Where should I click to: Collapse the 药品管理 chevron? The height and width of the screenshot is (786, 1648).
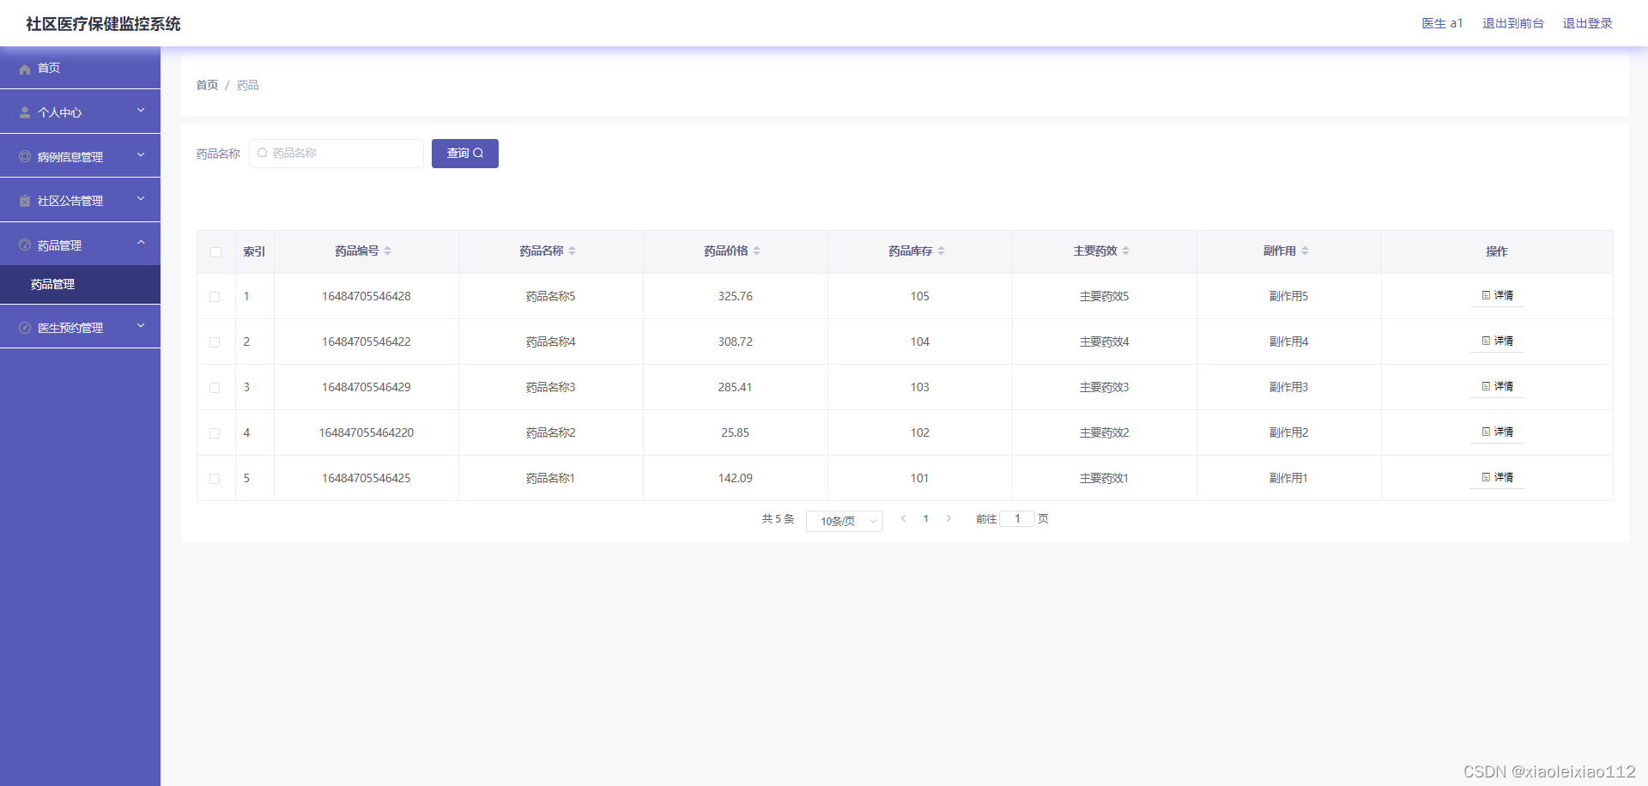(x=141, y=243)
